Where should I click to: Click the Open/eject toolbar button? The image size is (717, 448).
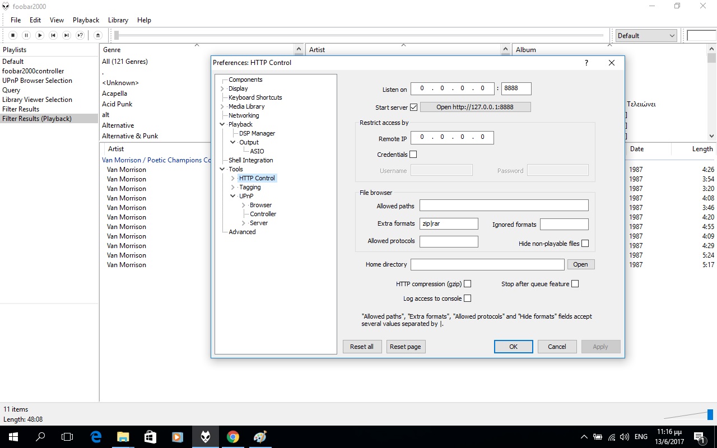98,35
